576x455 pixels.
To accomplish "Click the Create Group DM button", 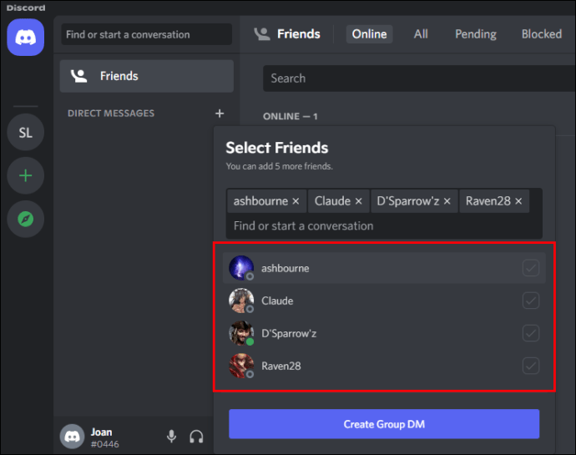I will pos(384,424).
